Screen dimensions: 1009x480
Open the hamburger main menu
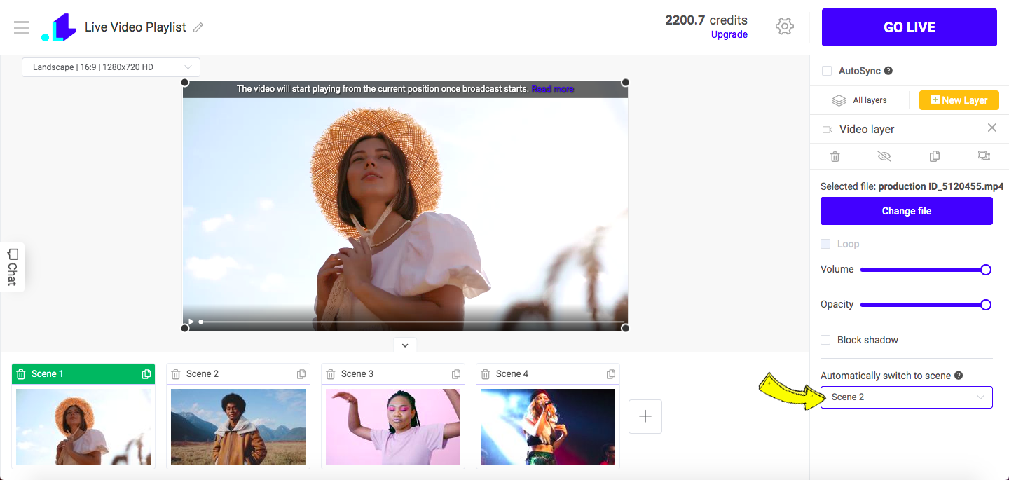(22, 27)
